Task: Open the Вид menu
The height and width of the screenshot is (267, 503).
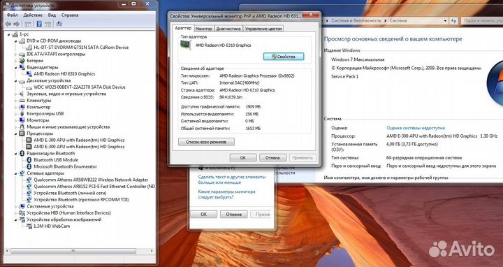Action: tap(52, 15)
